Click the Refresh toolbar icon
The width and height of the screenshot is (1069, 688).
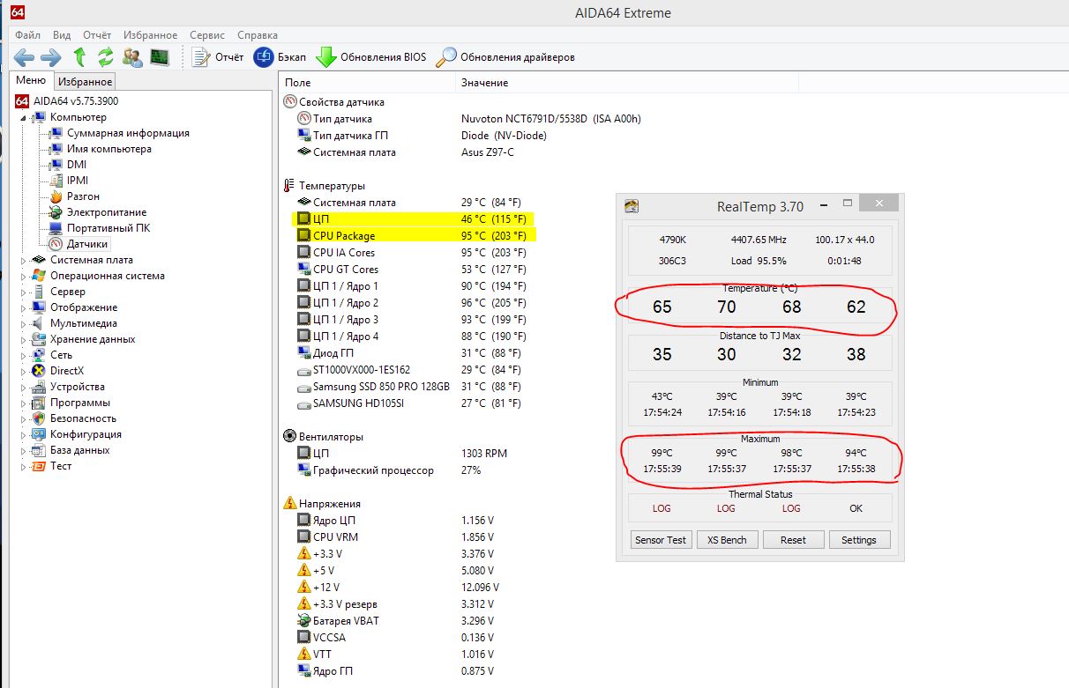click(106, 57)
